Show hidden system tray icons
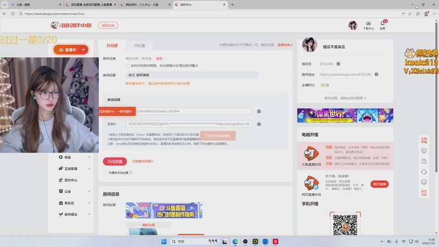Viewport: 439px width, 247px height. tap(381, 242)
